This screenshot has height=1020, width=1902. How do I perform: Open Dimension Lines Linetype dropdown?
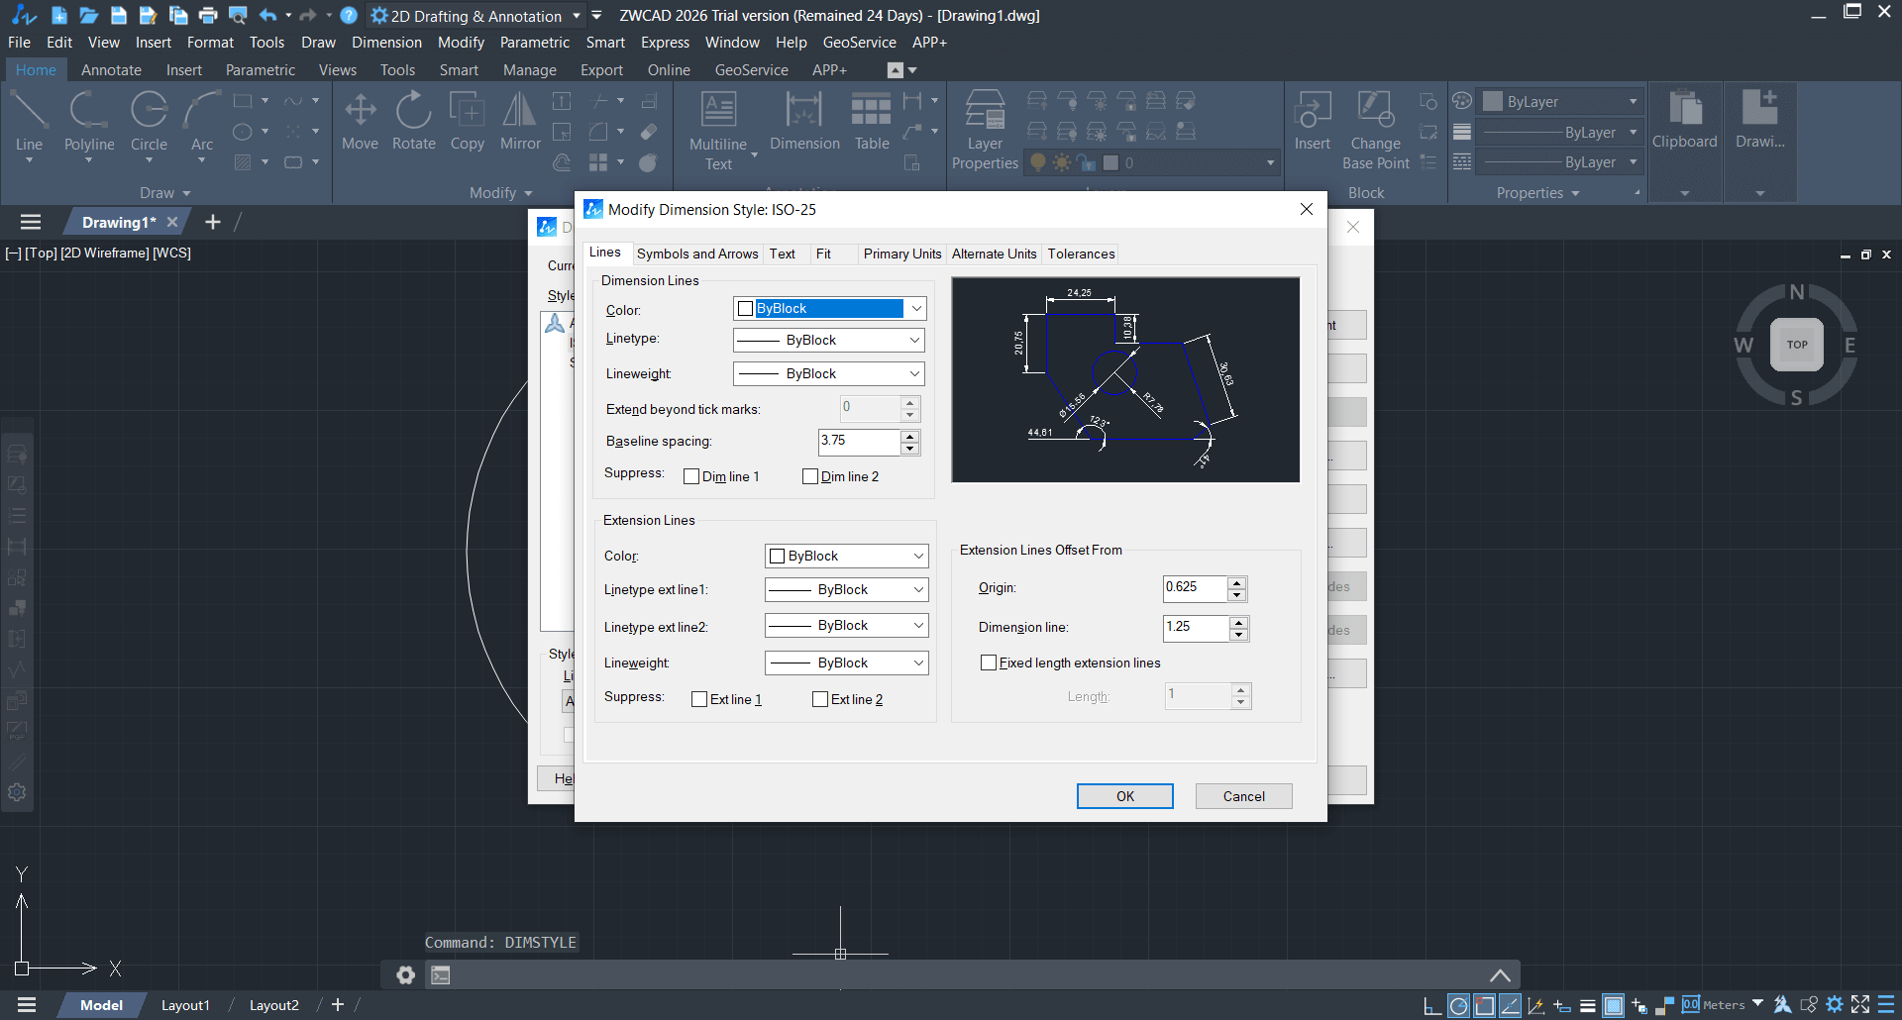(x=829, y=340)
